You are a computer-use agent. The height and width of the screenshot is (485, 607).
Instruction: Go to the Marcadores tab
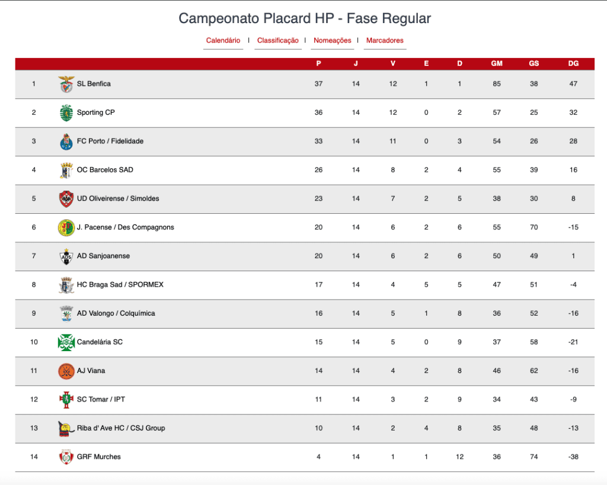pyautogui.click(x=385, y=40)
